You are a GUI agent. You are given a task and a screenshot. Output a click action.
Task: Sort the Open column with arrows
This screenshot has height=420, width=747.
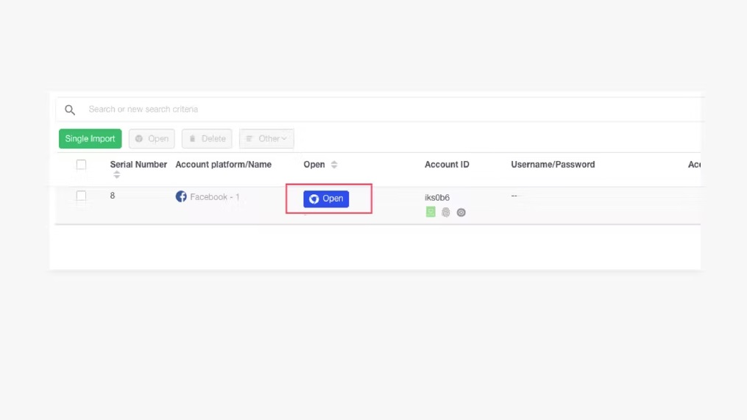334,164
